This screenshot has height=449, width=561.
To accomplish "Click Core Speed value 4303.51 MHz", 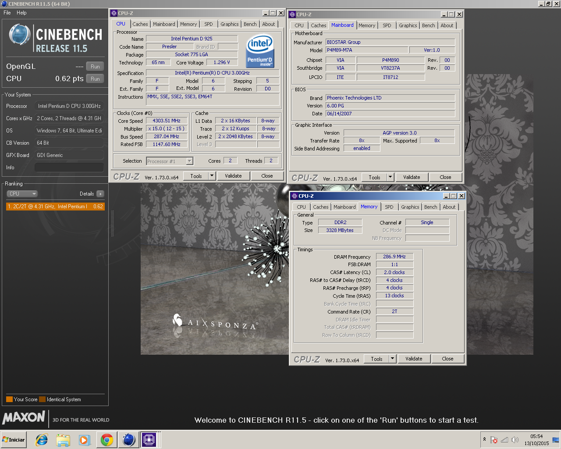I will tap(167, 121).
